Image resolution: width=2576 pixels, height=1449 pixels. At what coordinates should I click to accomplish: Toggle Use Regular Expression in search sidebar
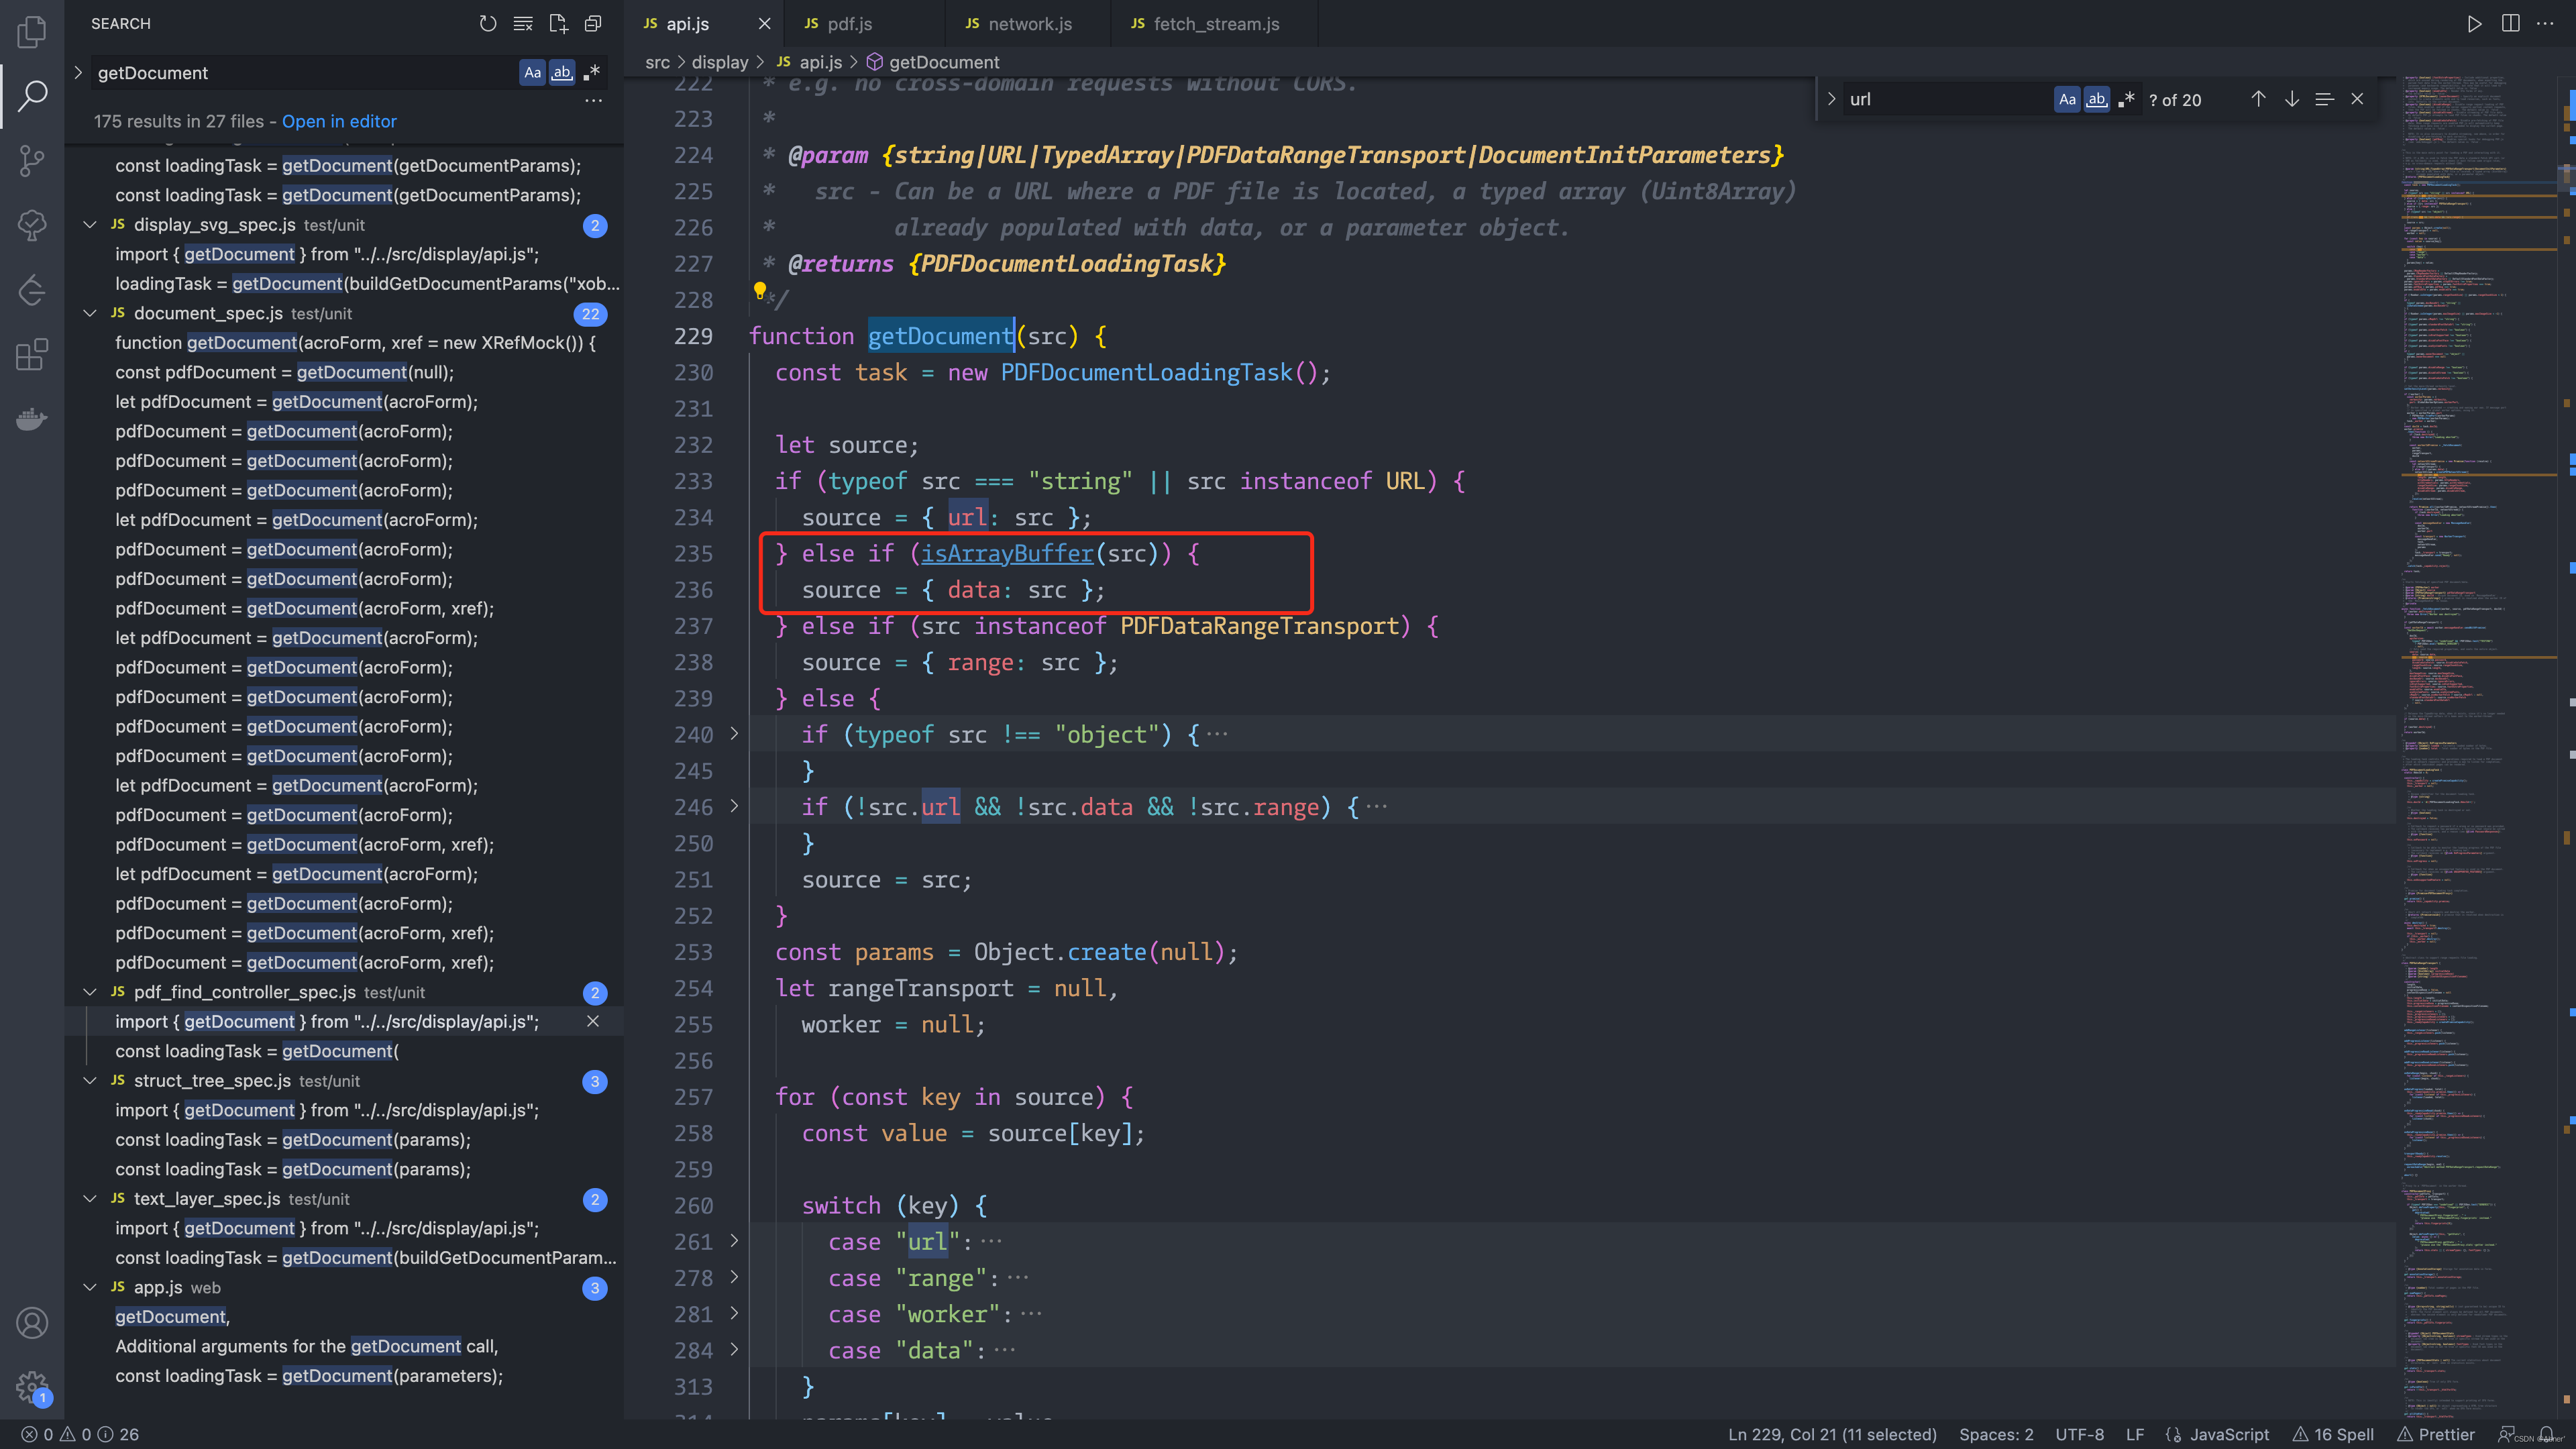point(592,72)
